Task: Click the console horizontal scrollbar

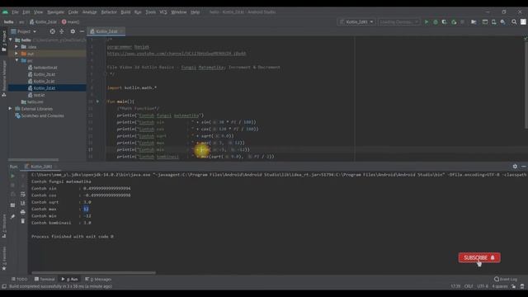Action: 93,273
